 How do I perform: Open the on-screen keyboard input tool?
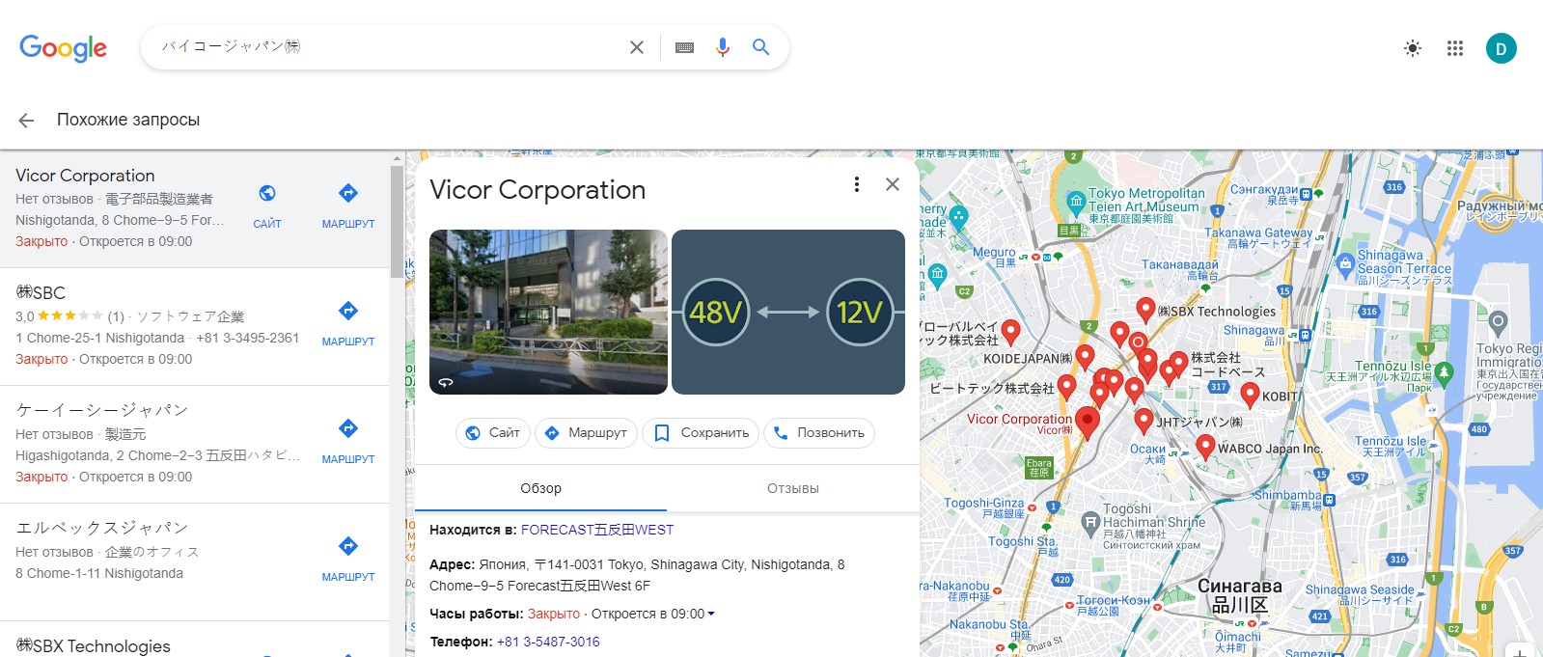click(684, 47)
